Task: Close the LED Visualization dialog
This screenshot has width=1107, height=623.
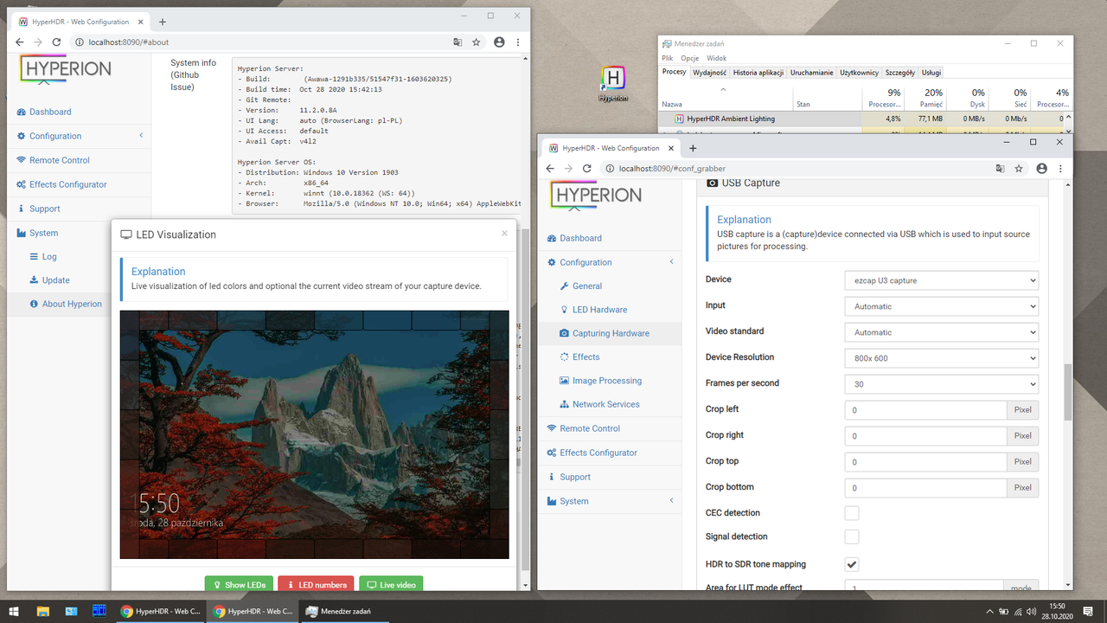Action: (505, 233)
